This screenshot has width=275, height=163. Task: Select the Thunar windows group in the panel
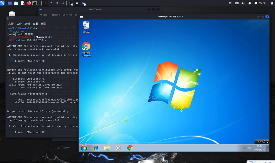pyautogui.click(x=84, y=3)
